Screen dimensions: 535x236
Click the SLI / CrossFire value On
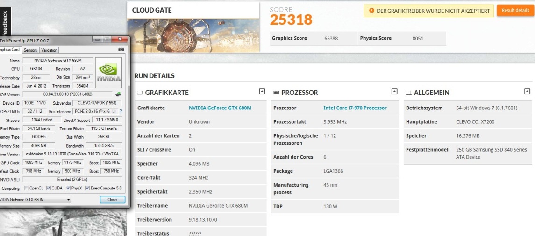[192, 149]
